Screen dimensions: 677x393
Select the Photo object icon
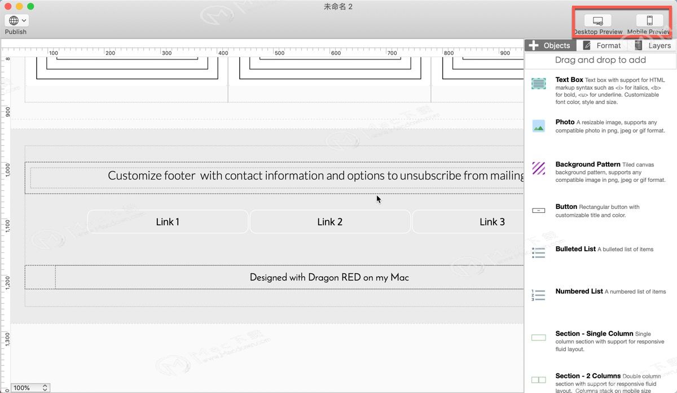click(x=539, y=126)
